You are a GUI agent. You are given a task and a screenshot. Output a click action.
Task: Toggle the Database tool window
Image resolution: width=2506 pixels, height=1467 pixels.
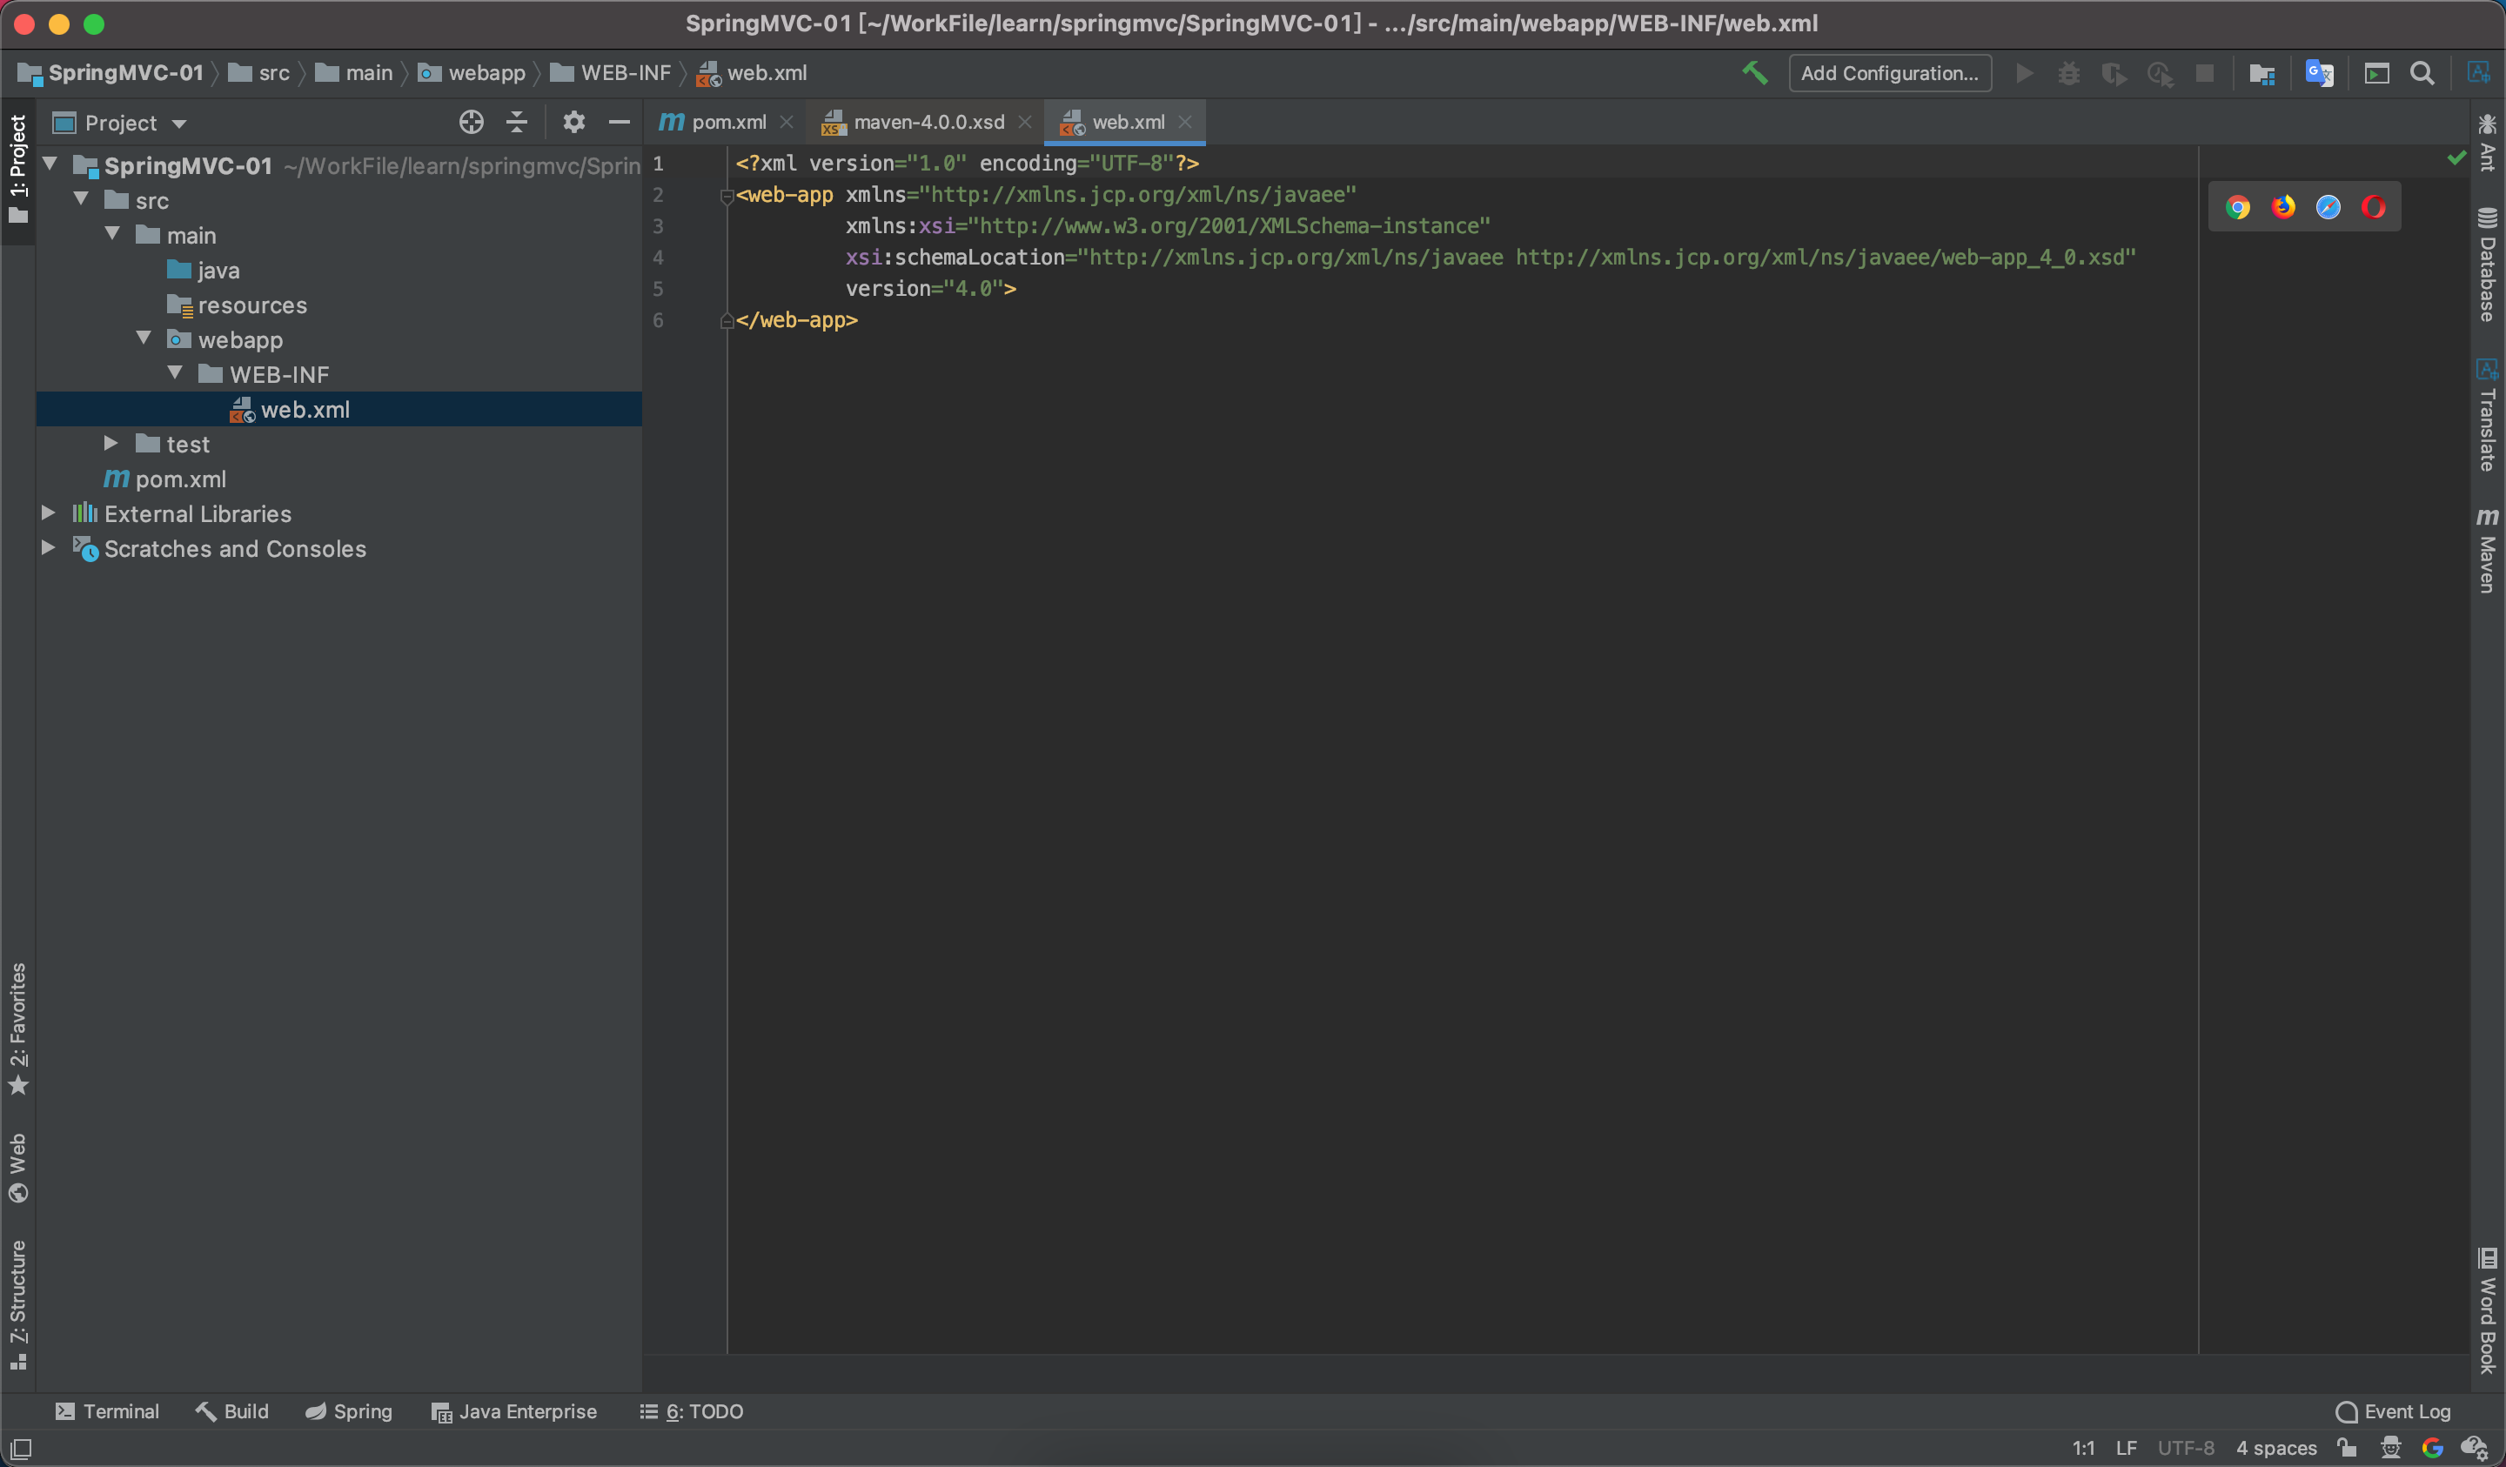(x=2487, y=265)
